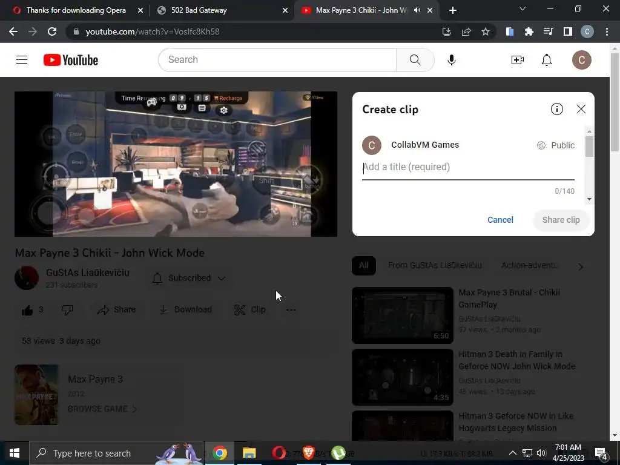Open Chrome from taskbar
This screenshot has height=465, width=620.
point(219,453)
